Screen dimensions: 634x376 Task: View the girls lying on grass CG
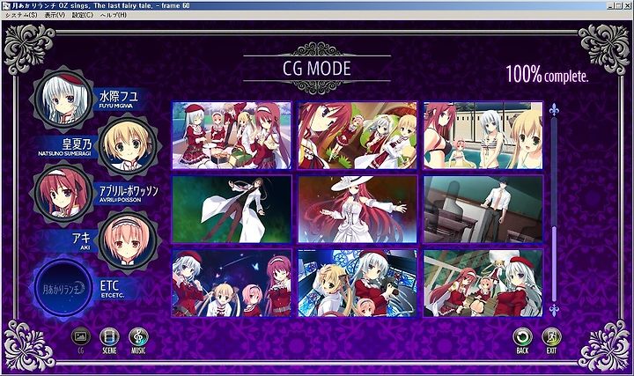coord(358,136)
